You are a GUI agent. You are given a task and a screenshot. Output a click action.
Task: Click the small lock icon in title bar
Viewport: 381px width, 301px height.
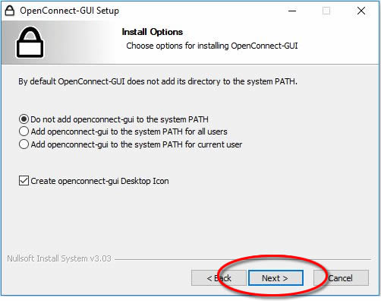click(10, 11)
